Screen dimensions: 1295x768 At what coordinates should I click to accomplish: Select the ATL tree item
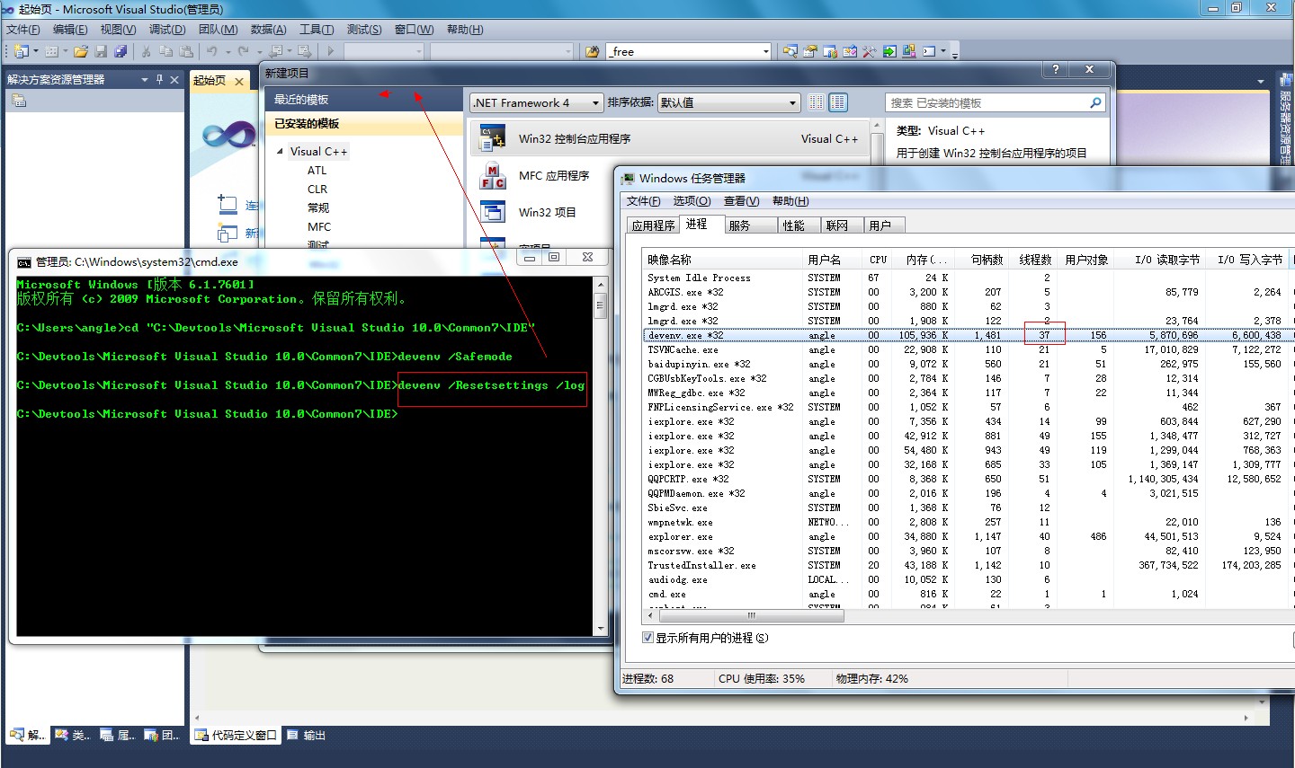coord(317,171)
